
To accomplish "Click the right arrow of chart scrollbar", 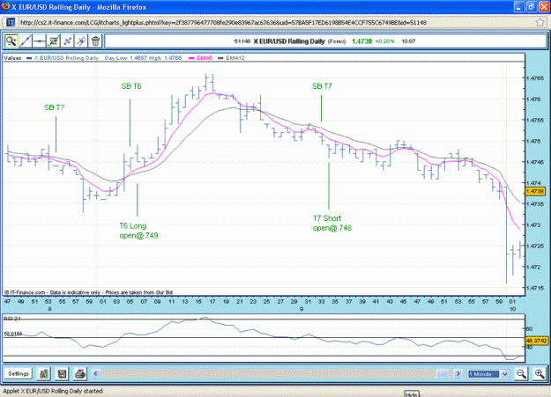I will point(458,374).
